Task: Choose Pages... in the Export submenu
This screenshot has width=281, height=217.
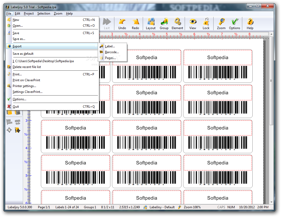Action: pos(112,58)
